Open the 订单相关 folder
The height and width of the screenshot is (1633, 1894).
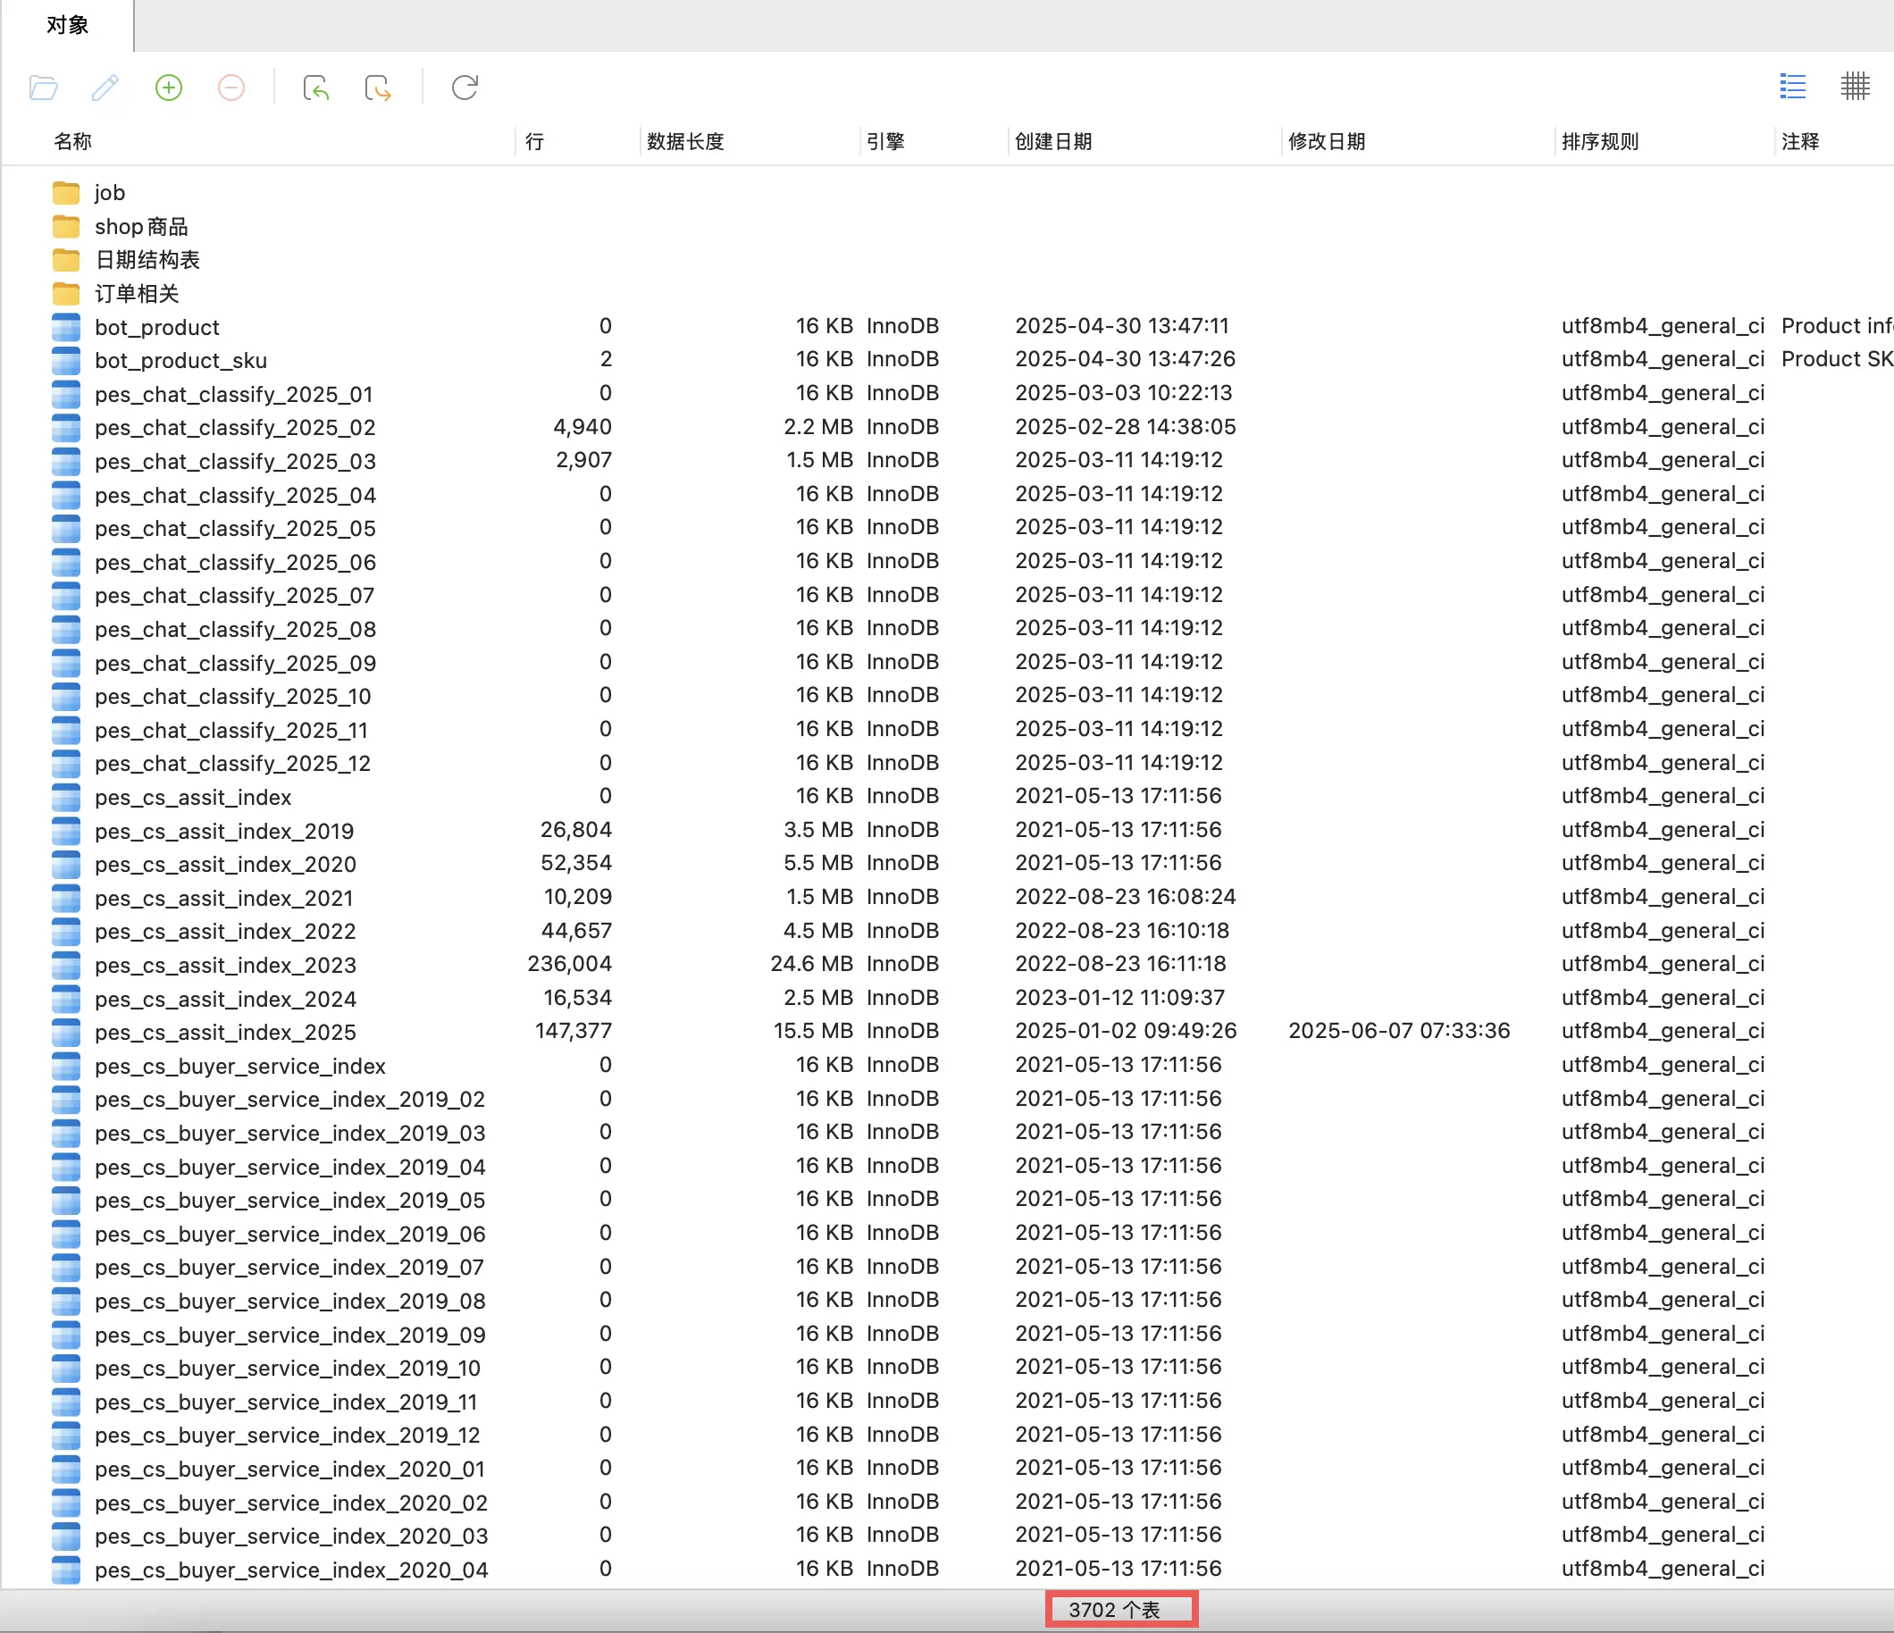click(136, 293)
